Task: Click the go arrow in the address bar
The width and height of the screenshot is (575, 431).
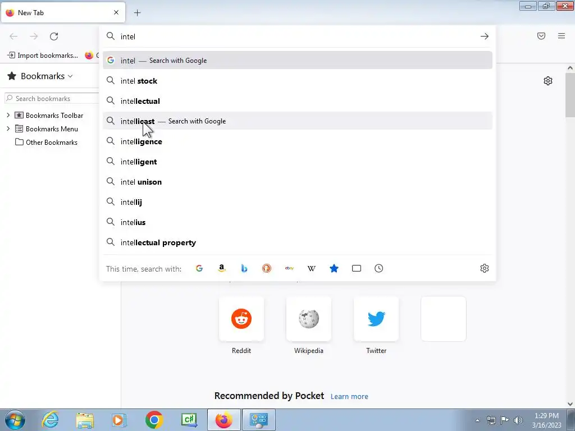Action: [x=485, y=36]
